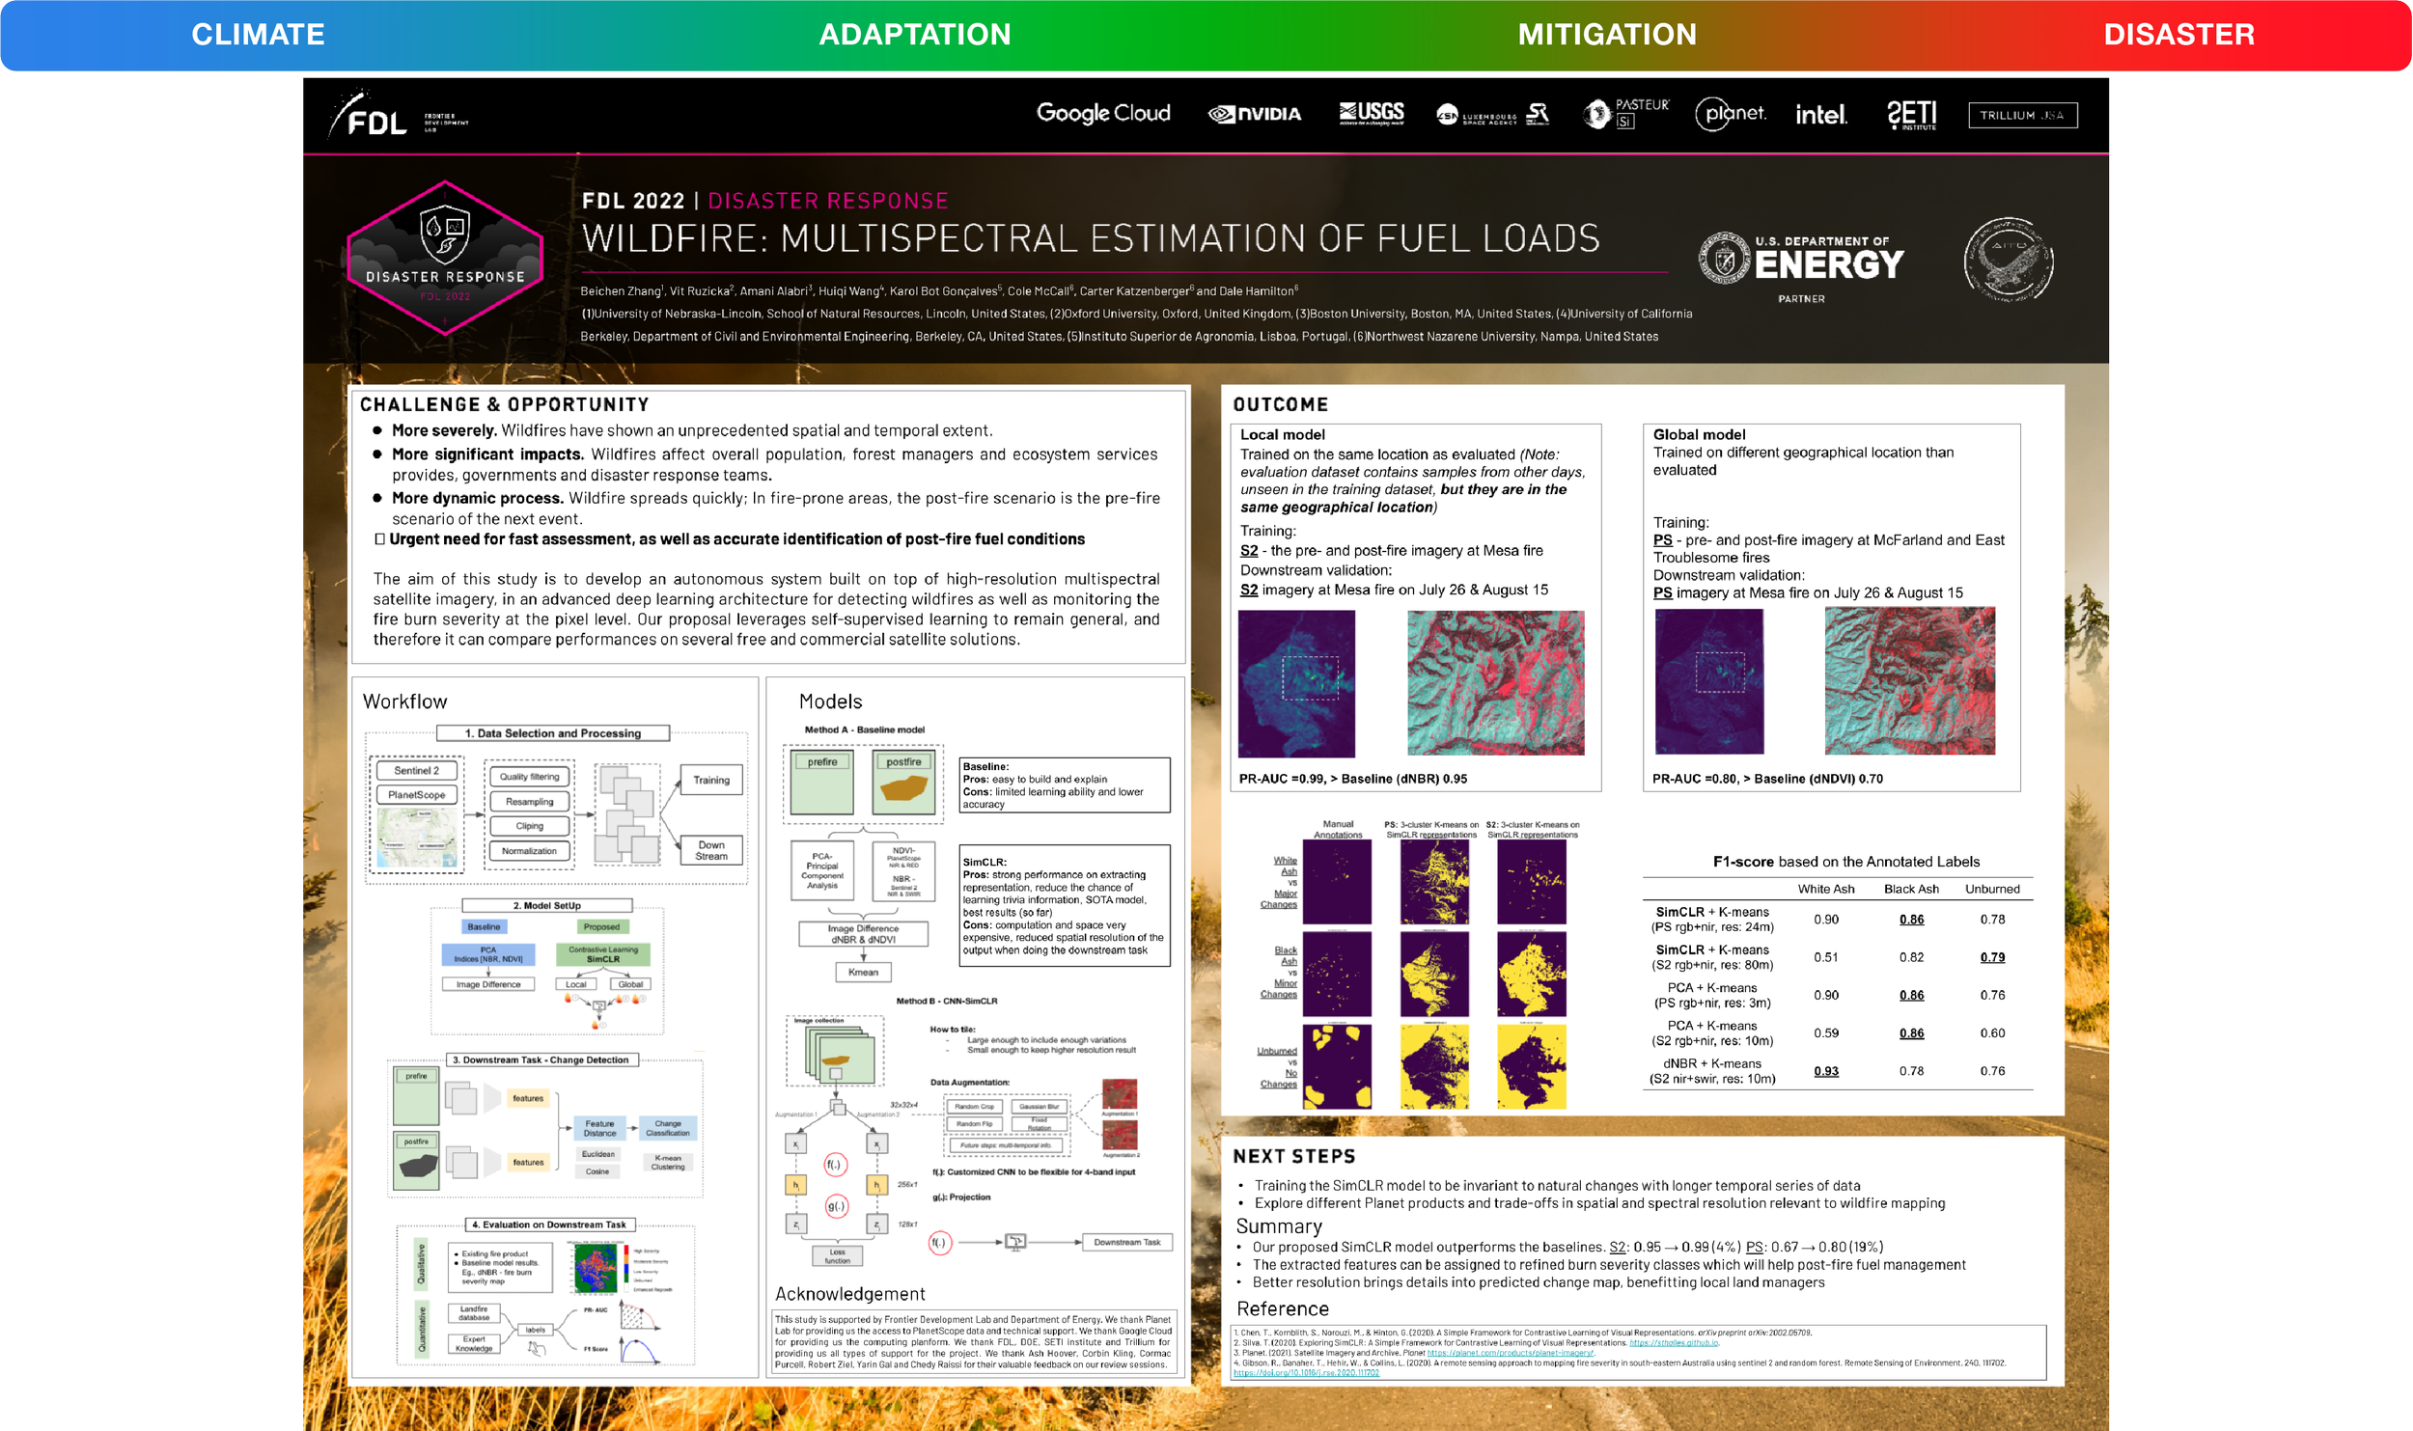Click the Planet logo

(1731, 114)
